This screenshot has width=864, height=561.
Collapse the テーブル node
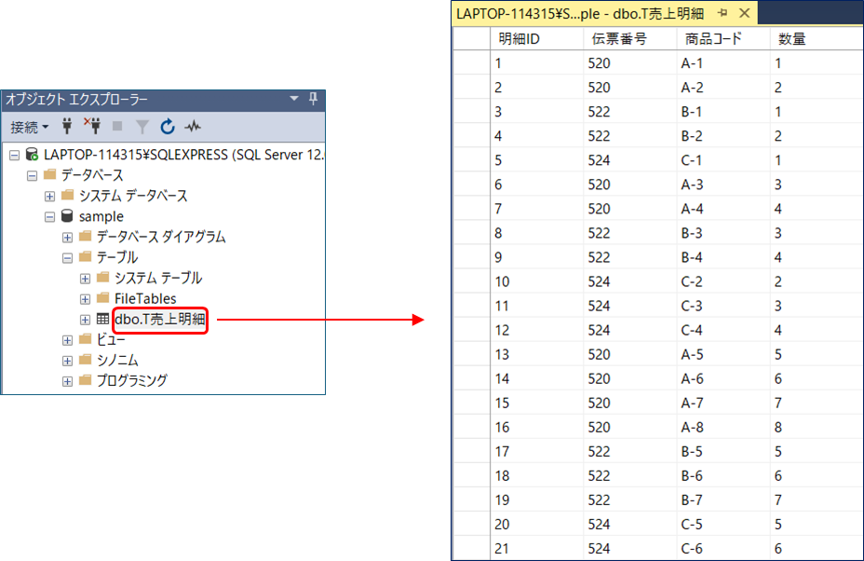tap(67, 258)
